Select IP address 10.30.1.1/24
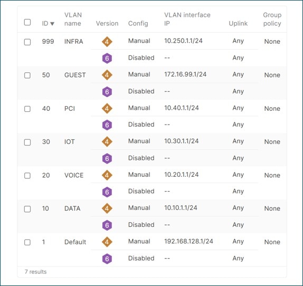Viewport: 303px width, 286px height. pyautogui.click(x=181, y=141)
